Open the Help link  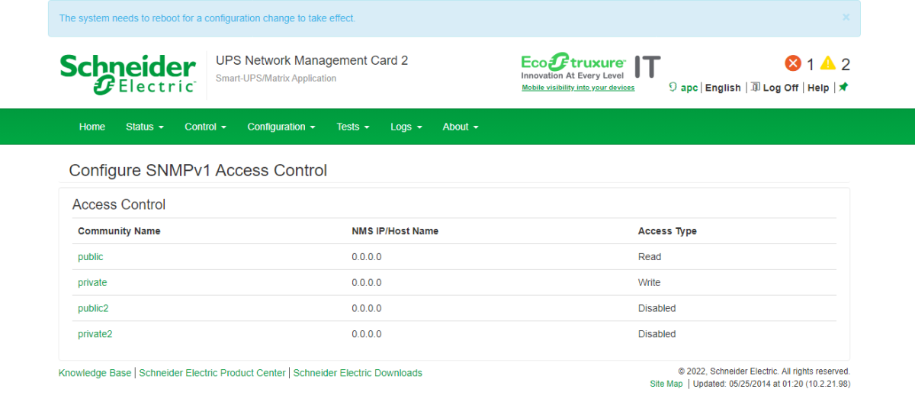pos(818,88)
